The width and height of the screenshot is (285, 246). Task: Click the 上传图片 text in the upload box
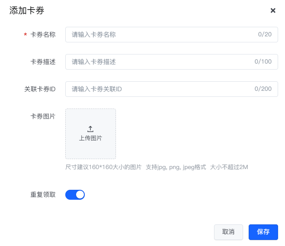[x=90, y=138]
